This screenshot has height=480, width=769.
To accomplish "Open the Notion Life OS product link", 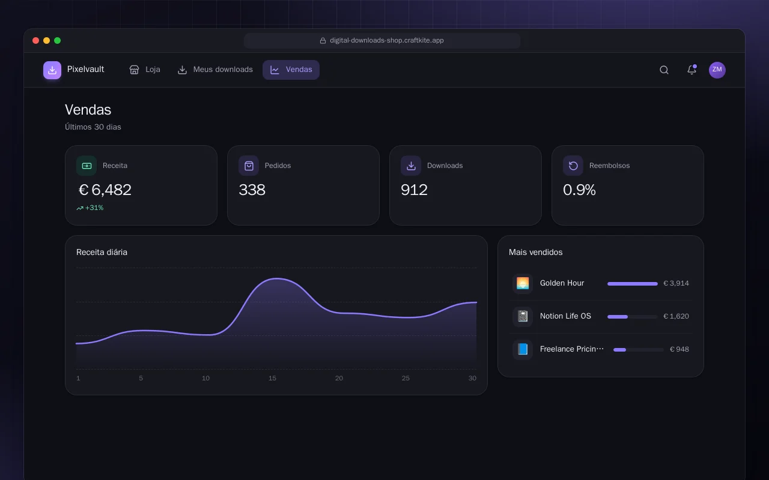I will pyautogui.click(x=565, y=316).
